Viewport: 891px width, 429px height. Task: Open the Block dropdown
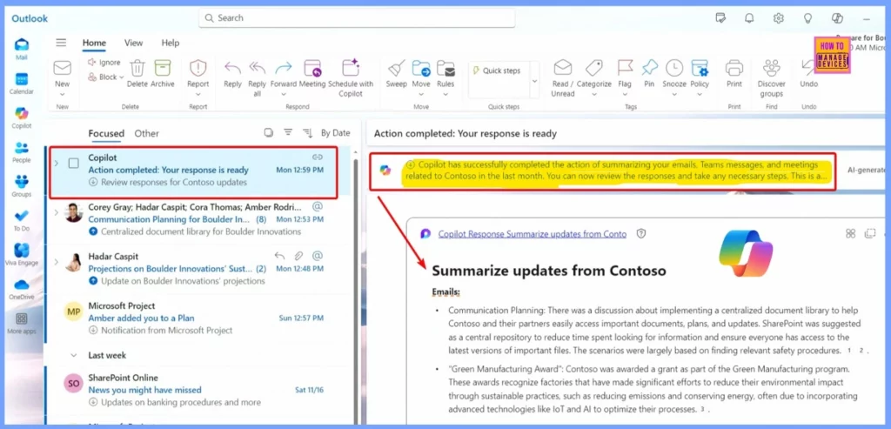pyautogui.click(x=122, y=77)
